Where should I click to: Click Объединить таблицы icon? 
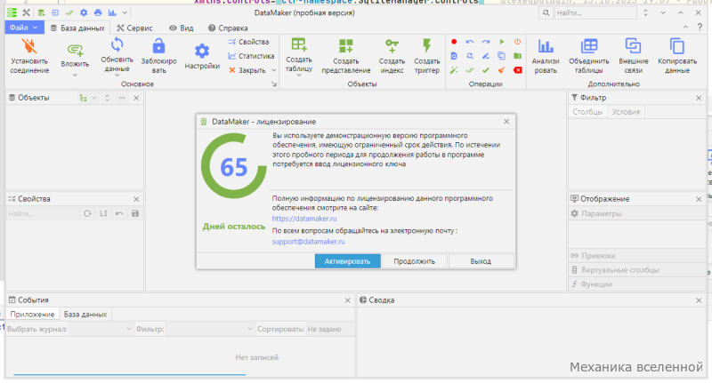point(589,46)
